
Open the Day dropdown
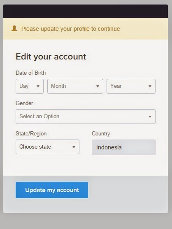point(30,86)
